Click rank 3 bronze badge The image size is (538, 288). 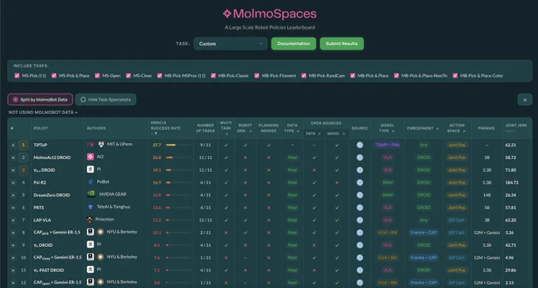coord(23,170)
